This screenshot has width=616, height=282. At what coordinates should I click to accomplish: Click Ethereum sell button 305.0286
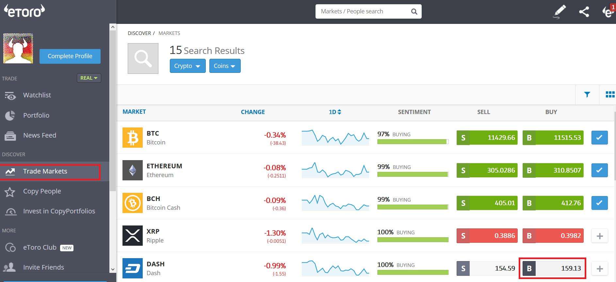point(487,170)
